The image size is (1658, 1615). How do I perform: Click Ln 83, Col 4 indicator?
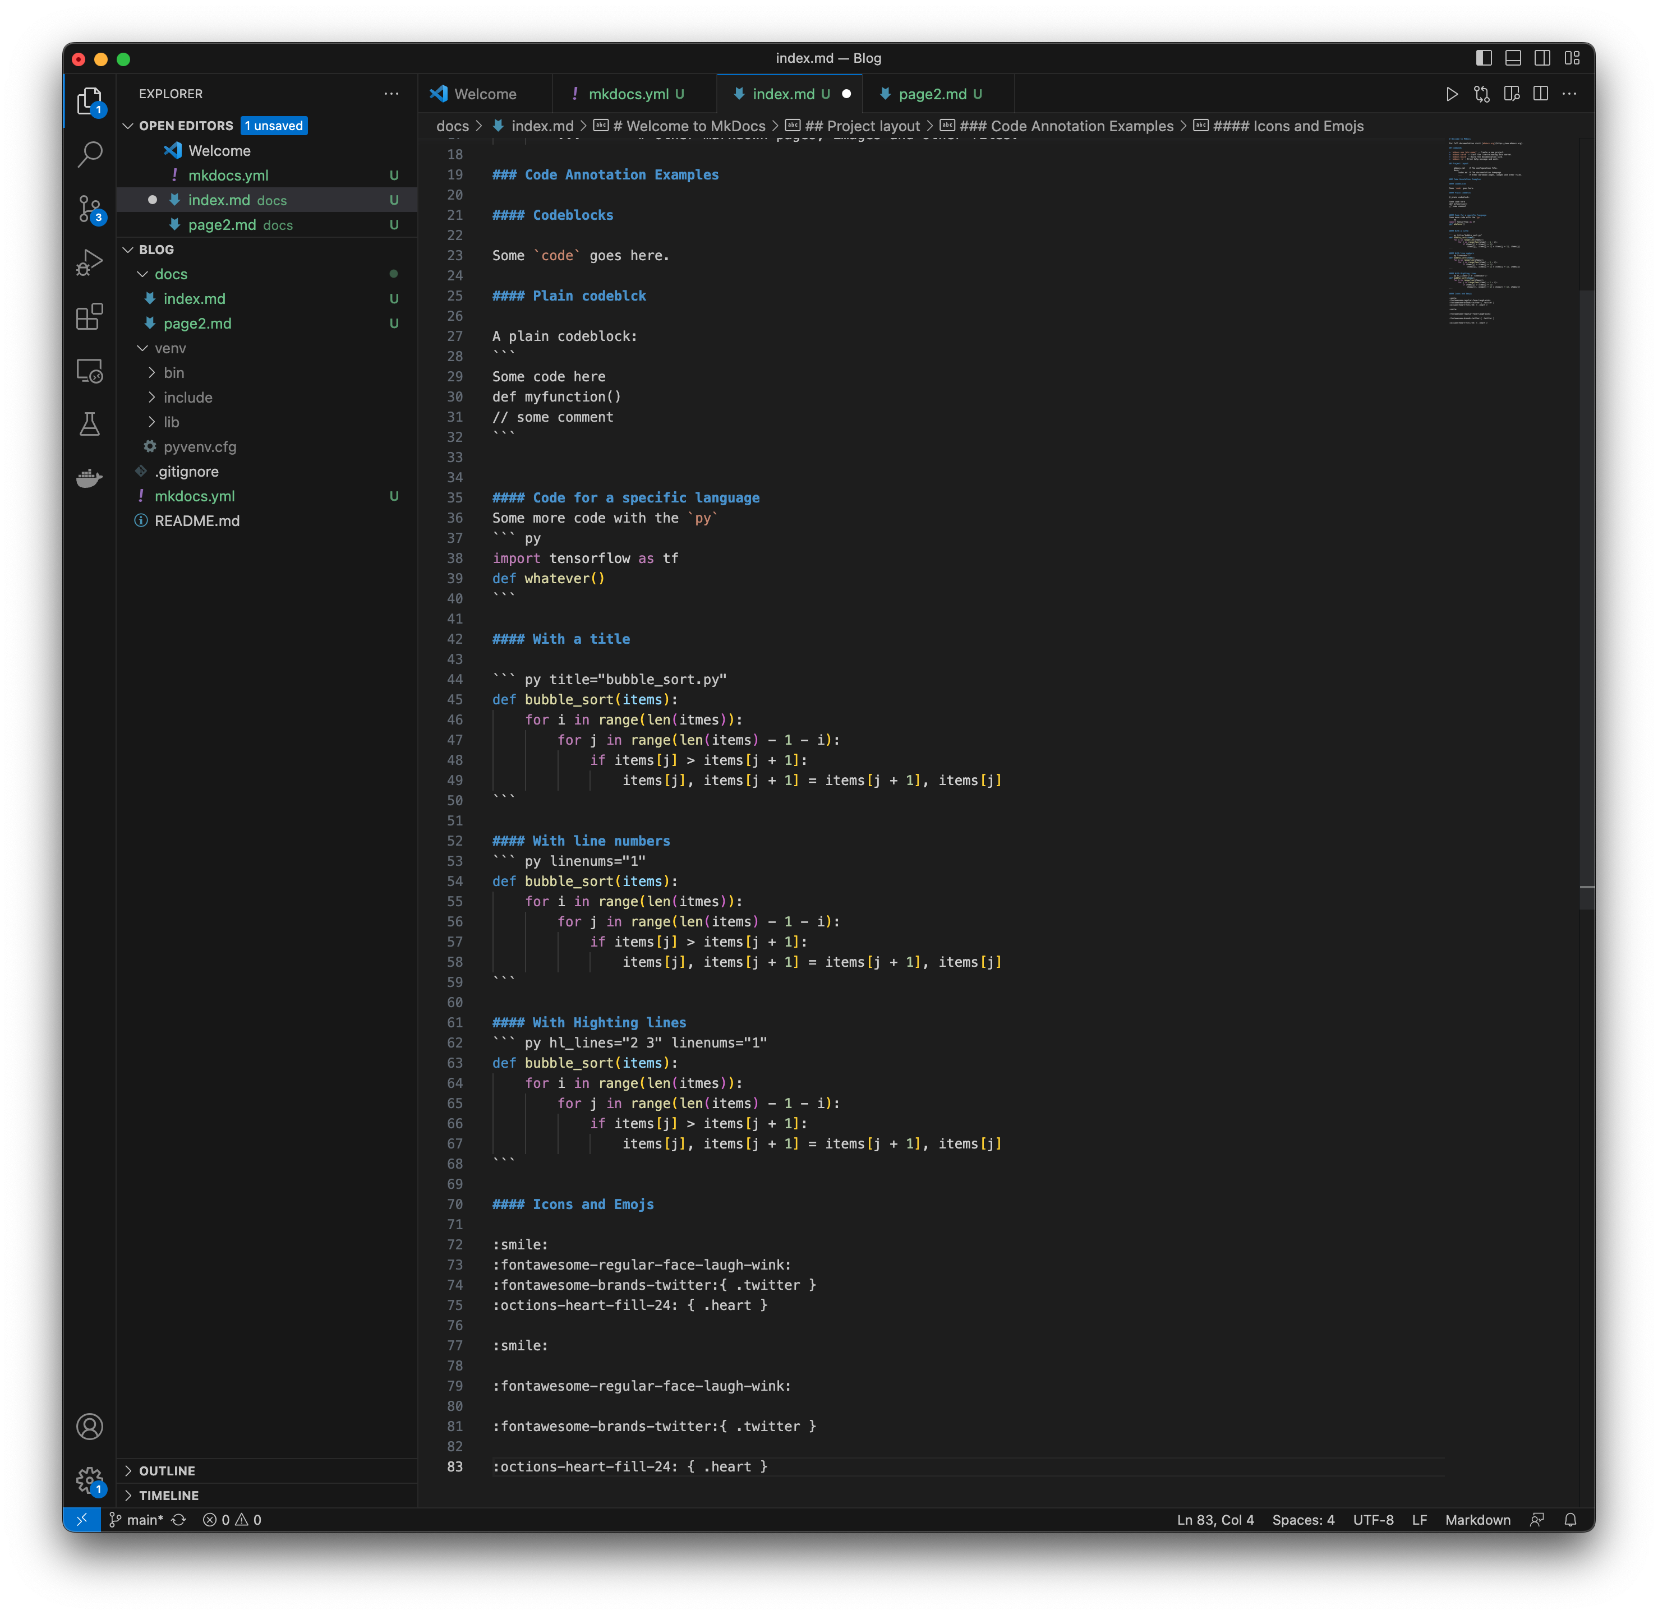point(1215,1519)
